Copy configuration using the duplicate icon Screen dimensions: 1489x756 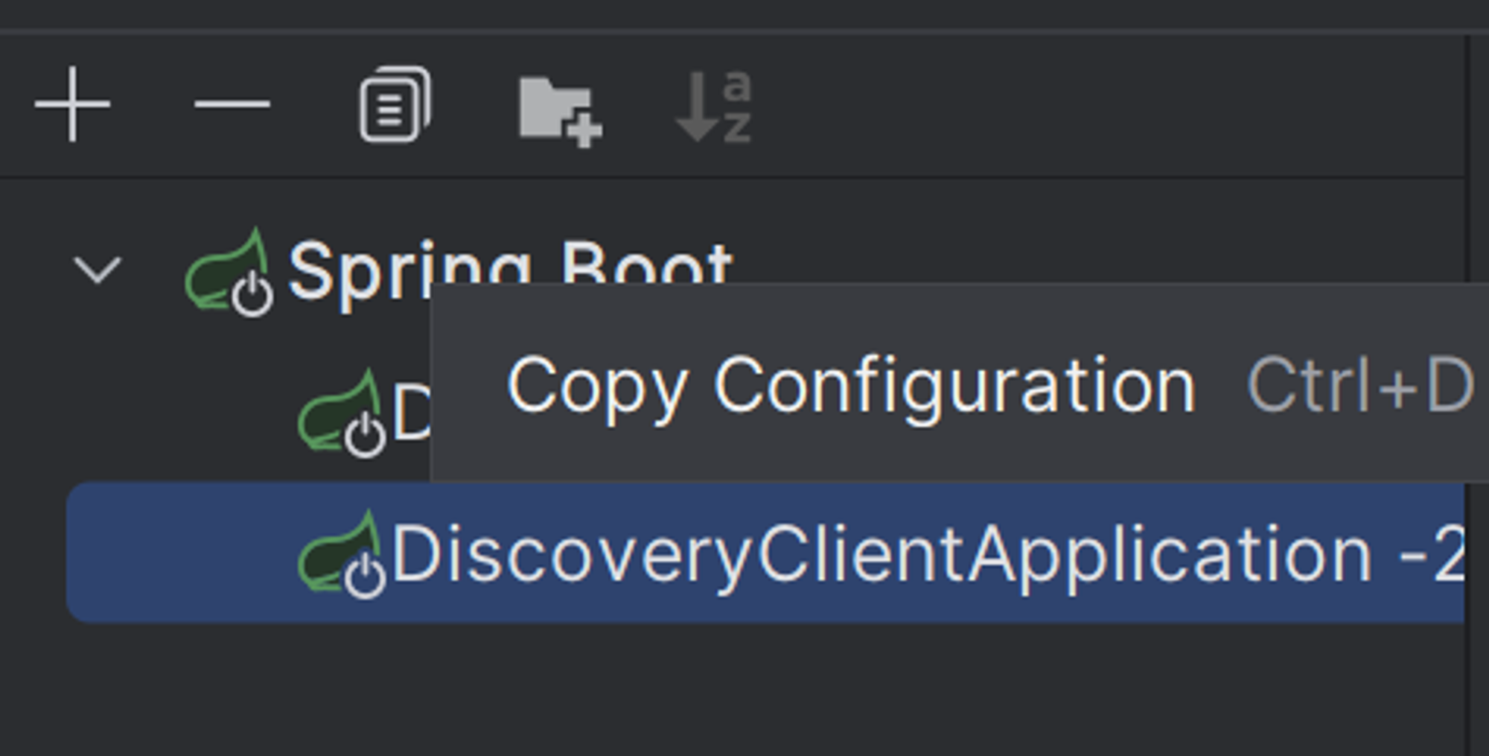(x=395, y=104)
